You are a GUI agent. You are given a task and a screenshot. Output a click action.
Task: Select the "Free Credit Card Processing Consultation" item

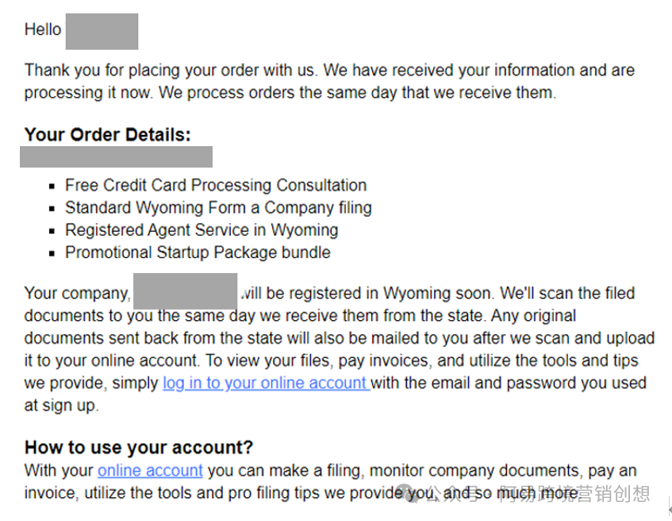pyautogui.click(x=216, y=185)
